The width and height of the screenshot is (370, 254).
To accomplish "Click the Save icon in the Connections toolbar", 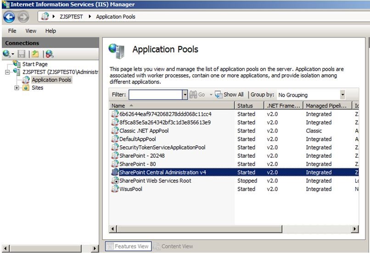I will click(22, 54).
